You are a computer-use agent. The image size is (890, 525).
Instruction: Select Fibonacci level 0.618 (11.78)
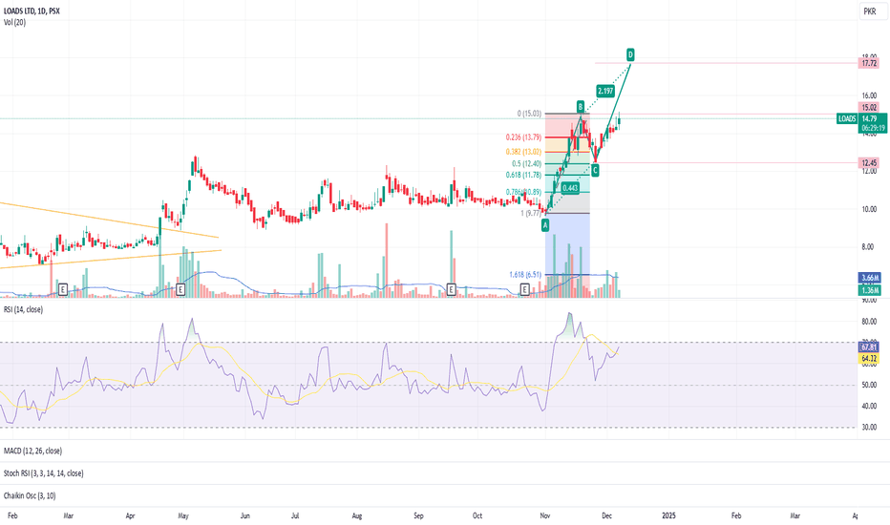[523, 175]
